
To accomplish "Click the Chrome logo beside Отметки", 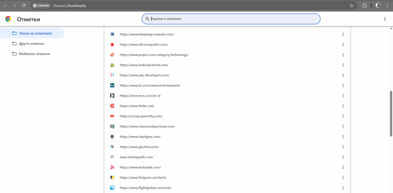I will (x=8, y=19).
